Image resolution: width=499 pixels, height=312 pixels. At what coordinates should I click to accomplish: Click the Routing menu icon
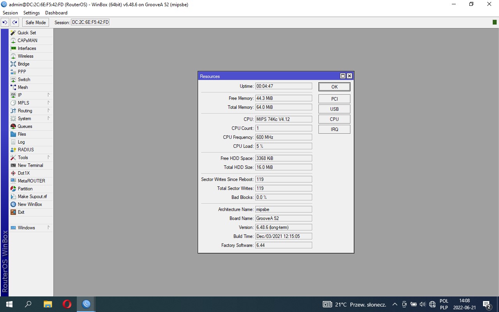13,111
